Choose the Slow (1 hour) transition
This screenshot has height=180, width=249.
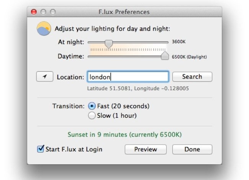(92, 115)
